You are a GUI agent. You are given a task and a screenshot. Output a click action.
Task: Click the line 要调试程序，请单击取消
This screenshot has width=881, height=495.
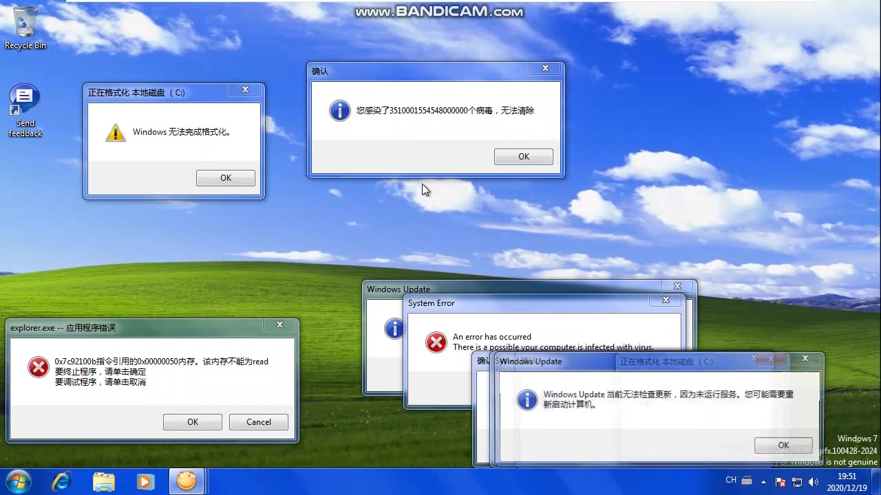pos(100,382)
